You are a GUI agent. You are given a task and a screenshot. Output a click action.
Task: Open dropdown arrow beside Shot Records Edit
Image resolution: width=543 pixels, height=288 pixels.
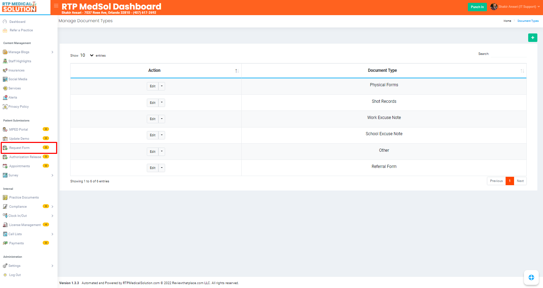[162, 103]
